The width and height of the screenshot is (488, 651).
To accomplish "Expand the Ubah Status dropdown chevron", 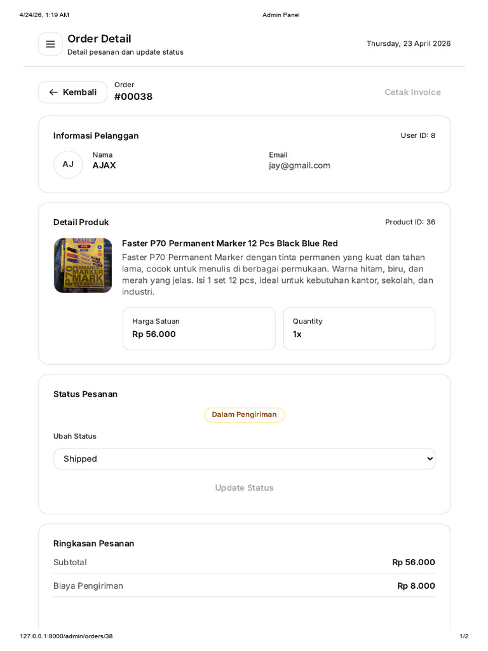I will point(430,459).
